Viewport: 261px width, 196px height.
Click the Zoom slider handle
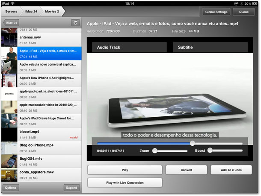pos(154,151)
